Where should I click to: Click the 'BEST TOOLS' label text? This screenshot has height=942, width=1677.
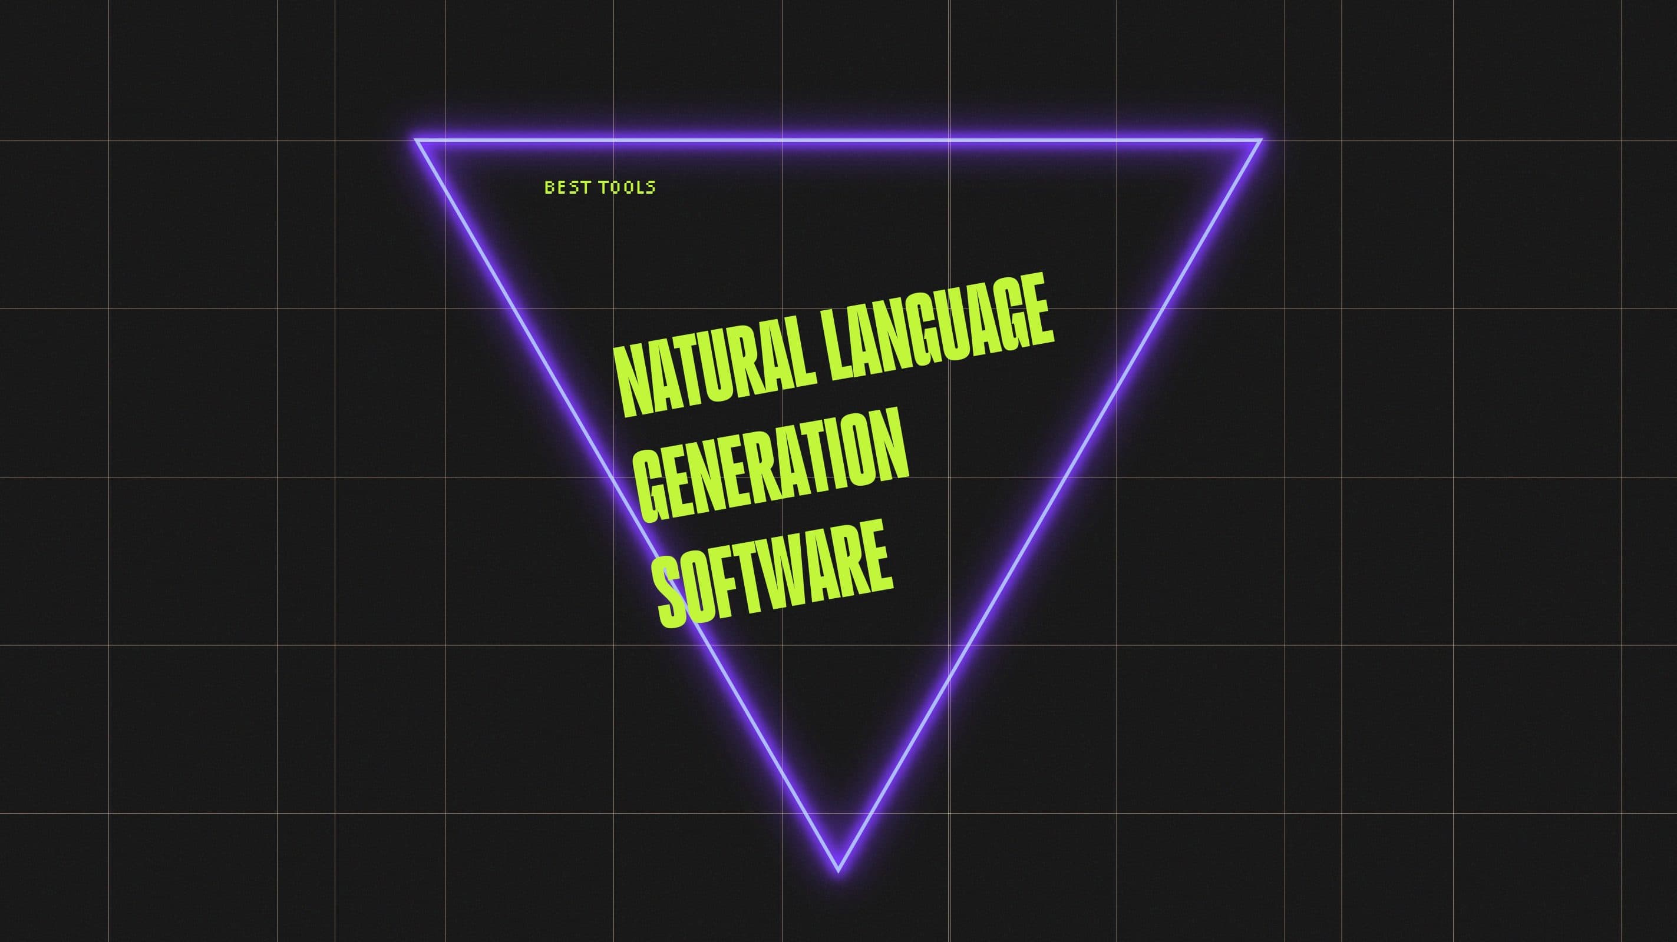coord(600,187)
